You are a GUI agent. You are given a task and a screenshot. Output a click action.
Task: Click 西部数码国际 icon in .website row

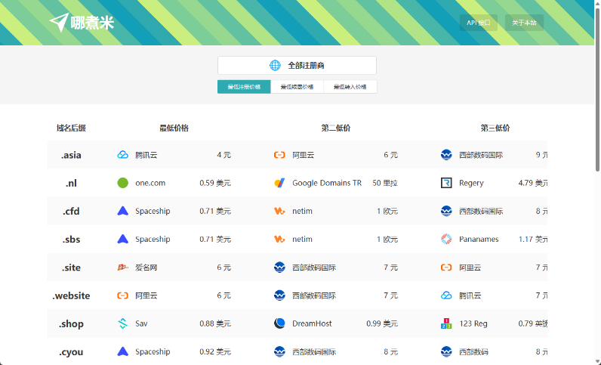pyautogui.click(x=279, y=295)
